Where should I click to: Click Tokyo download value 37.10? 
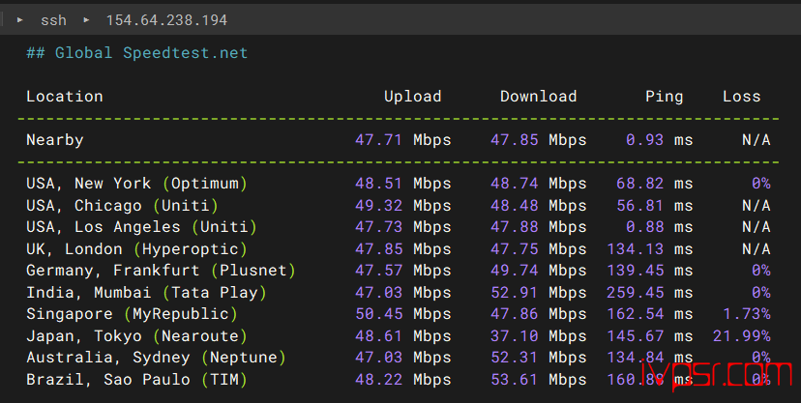(515, 336)
